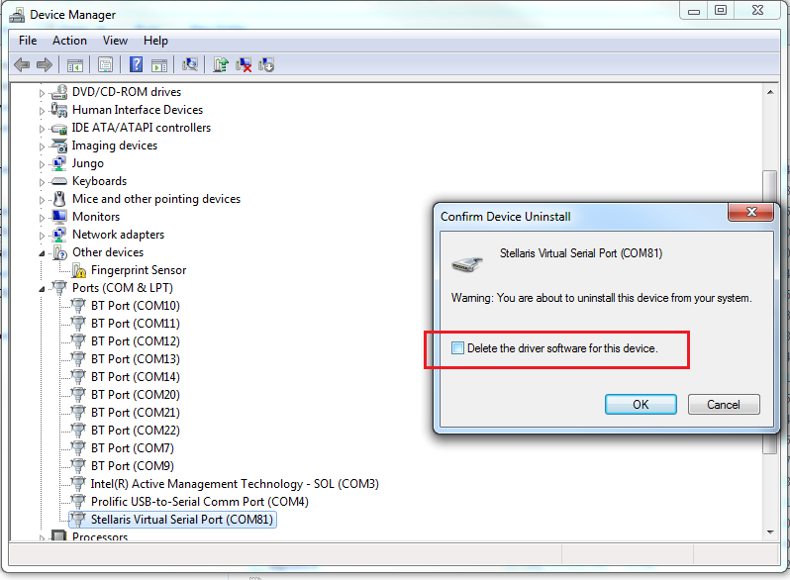Select BT Port (COM11)
Image resolution: width=790 pixels, height=580 pixels.
point(136,323)
